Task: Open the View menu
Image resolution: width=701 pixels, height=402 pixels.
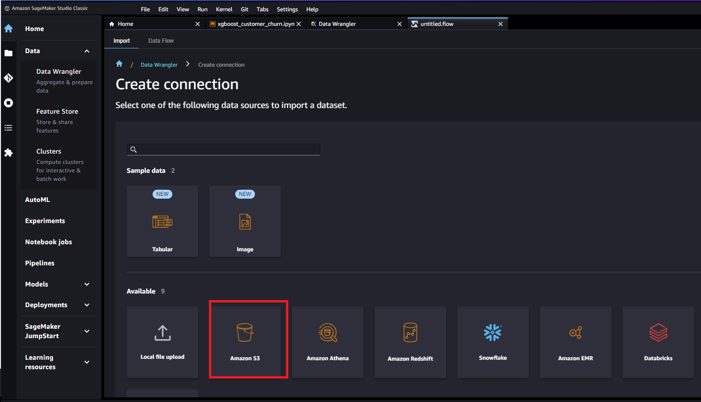Action: tap(183, 9)
